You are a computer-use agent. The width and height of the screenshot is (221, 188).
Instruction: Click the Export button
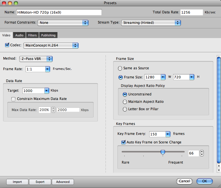tap(40, 182)
